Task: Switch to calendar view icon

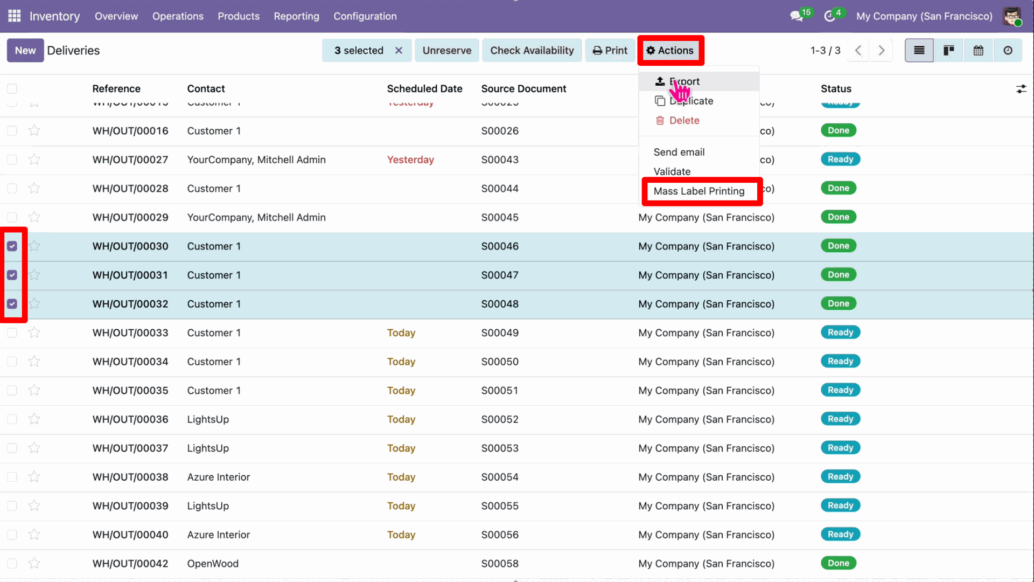Action: coord(979,51)
